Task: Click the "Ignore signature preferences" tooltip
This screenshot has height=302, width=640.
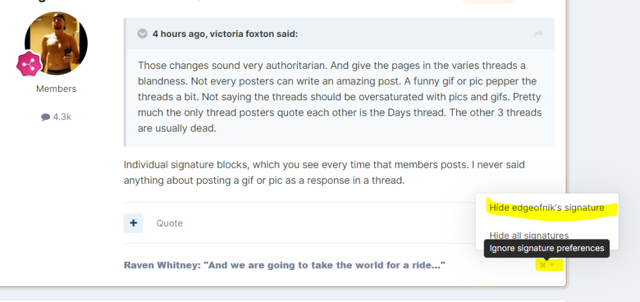Action: (x=547, y=248)
